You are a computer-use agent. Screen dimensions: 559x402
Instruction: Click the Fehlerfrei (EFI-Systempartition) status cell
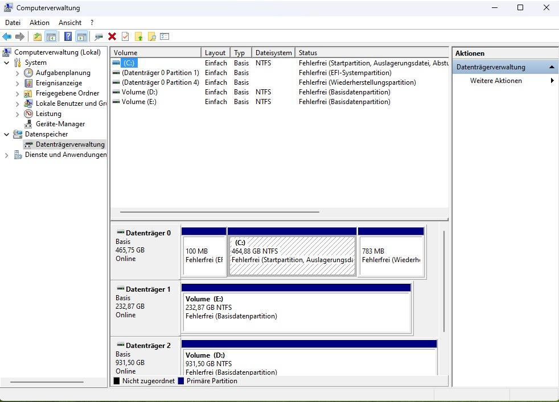345,73
